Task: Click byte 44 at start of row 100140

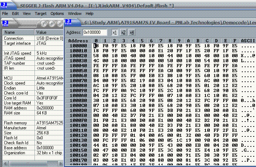Action: [96, 145]
